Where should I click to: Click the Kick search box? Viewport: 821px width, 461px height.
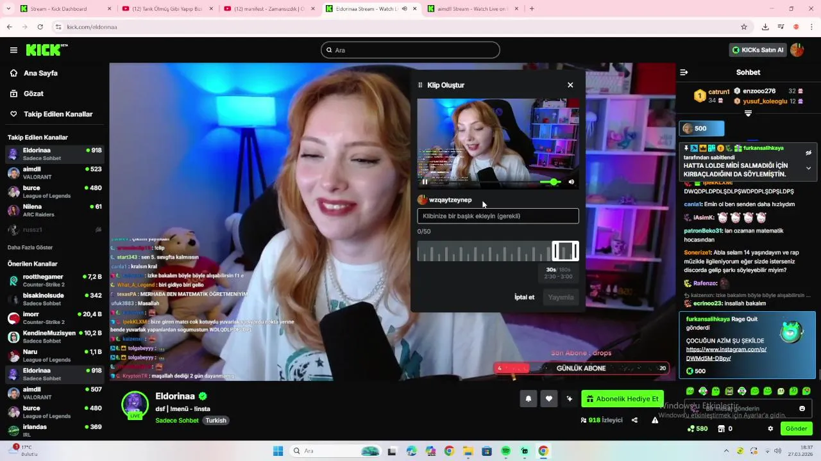tap(410, 50)
